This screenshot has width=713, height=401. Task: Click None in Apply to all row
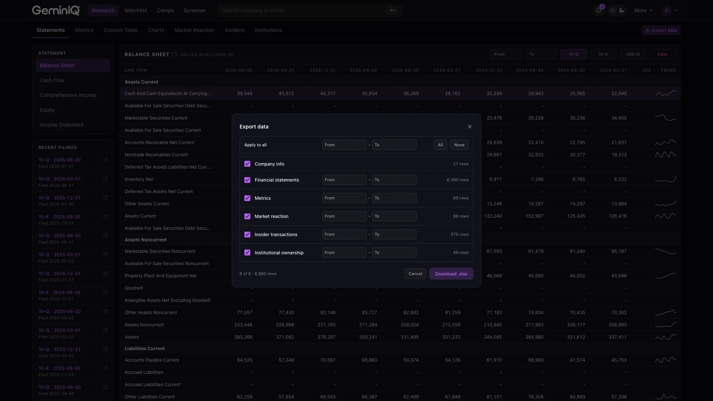(459, 145)
